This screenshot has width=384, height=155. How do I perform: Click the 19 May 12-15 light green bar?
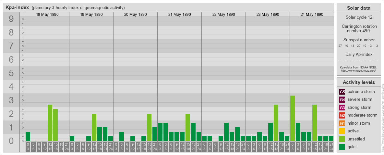click(94, 128)
